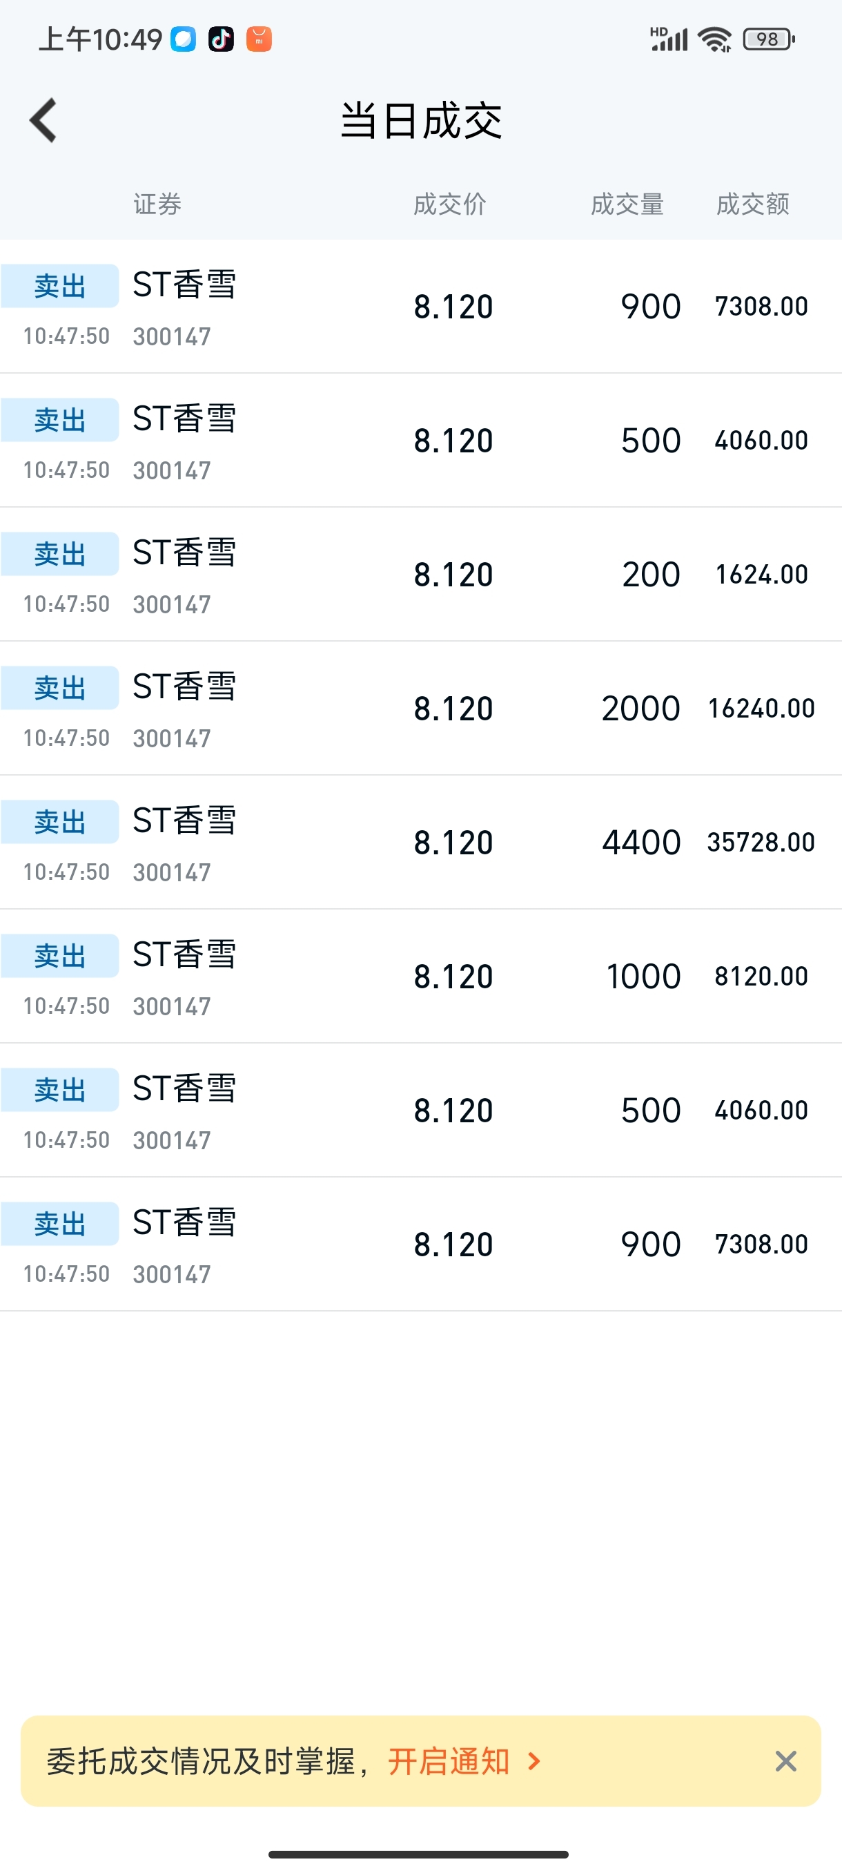Tap the TikTok icon in status bar
The width and height of the screenshot is (842, 1873).
click(x=221, y=39)
